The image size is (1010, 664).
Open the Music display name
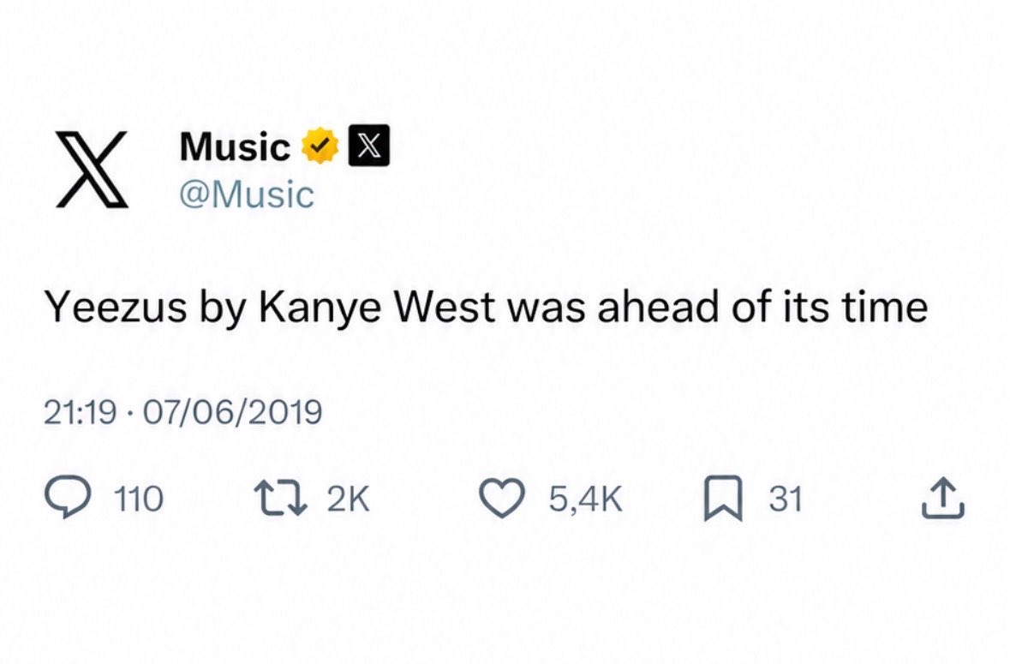pos(235,147)
